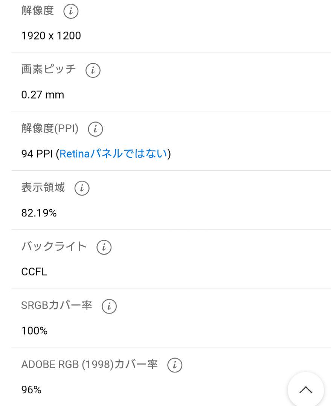Open info icon for 表示領域

pos(82,188)
